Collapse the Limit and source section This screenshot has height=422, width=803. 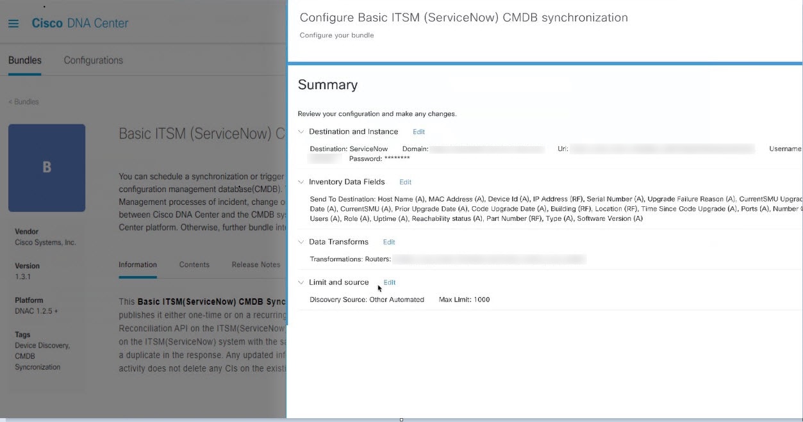tap(301, 282)
